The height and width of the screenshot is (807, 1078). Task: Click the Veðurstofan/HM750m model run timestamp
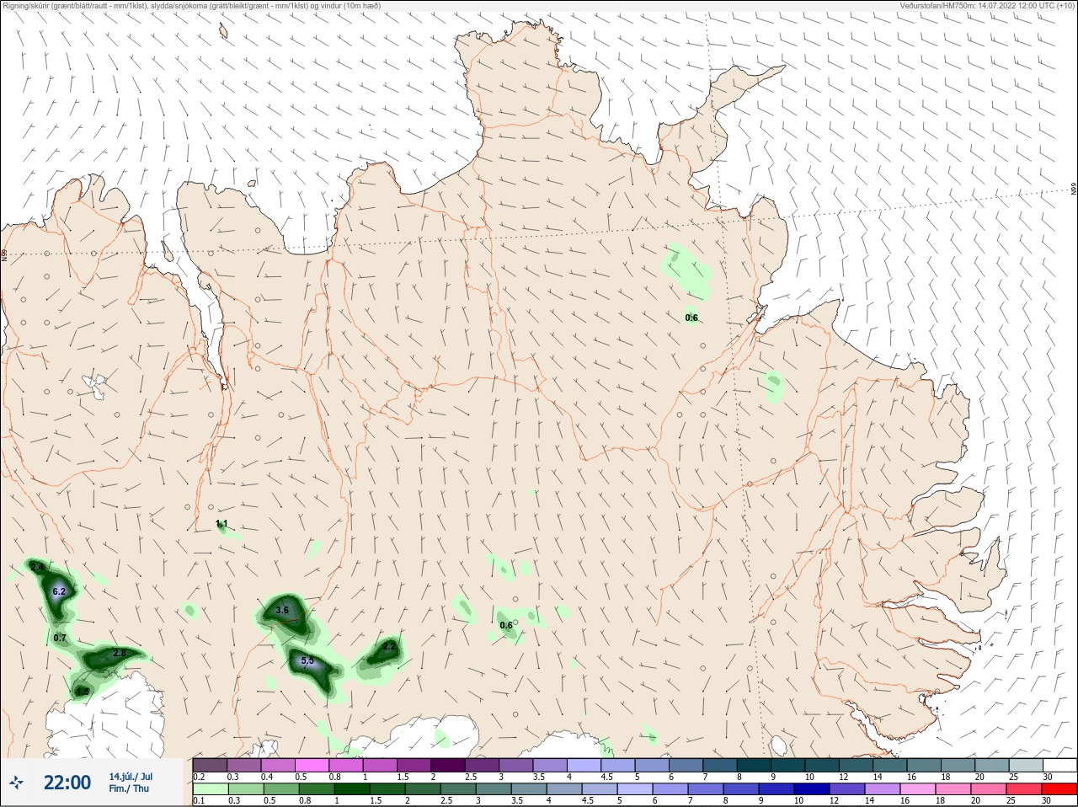pyautogui.click(x=987, y=6)
